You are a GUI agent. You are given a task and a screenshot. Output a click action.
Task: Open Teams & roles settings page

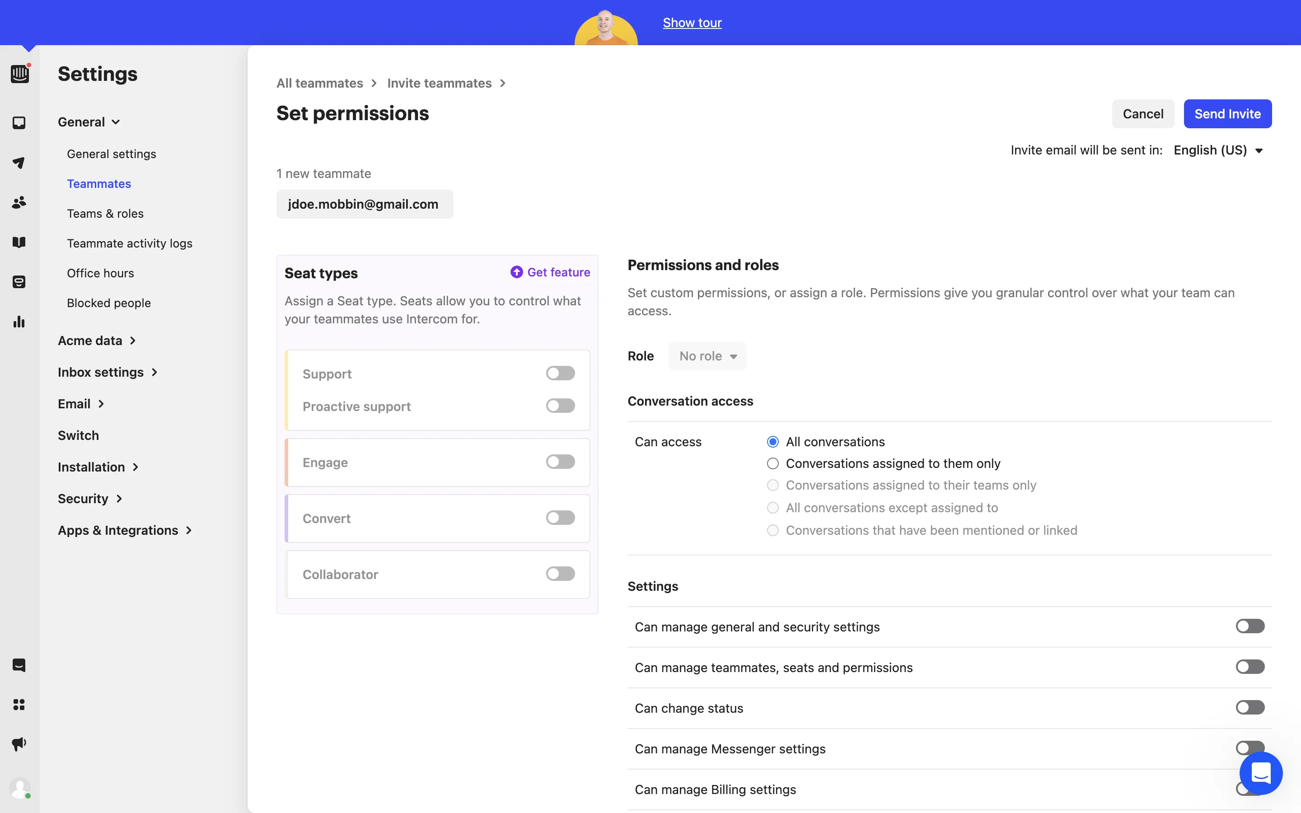click(105, 214)
